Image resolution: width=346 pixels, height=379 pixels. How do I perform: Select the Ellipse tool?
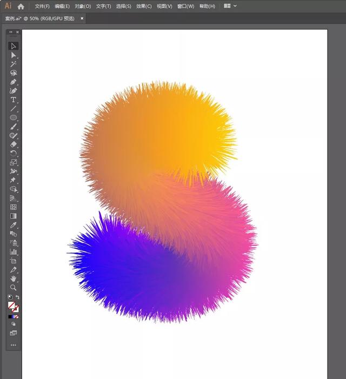tap(14, 118)
